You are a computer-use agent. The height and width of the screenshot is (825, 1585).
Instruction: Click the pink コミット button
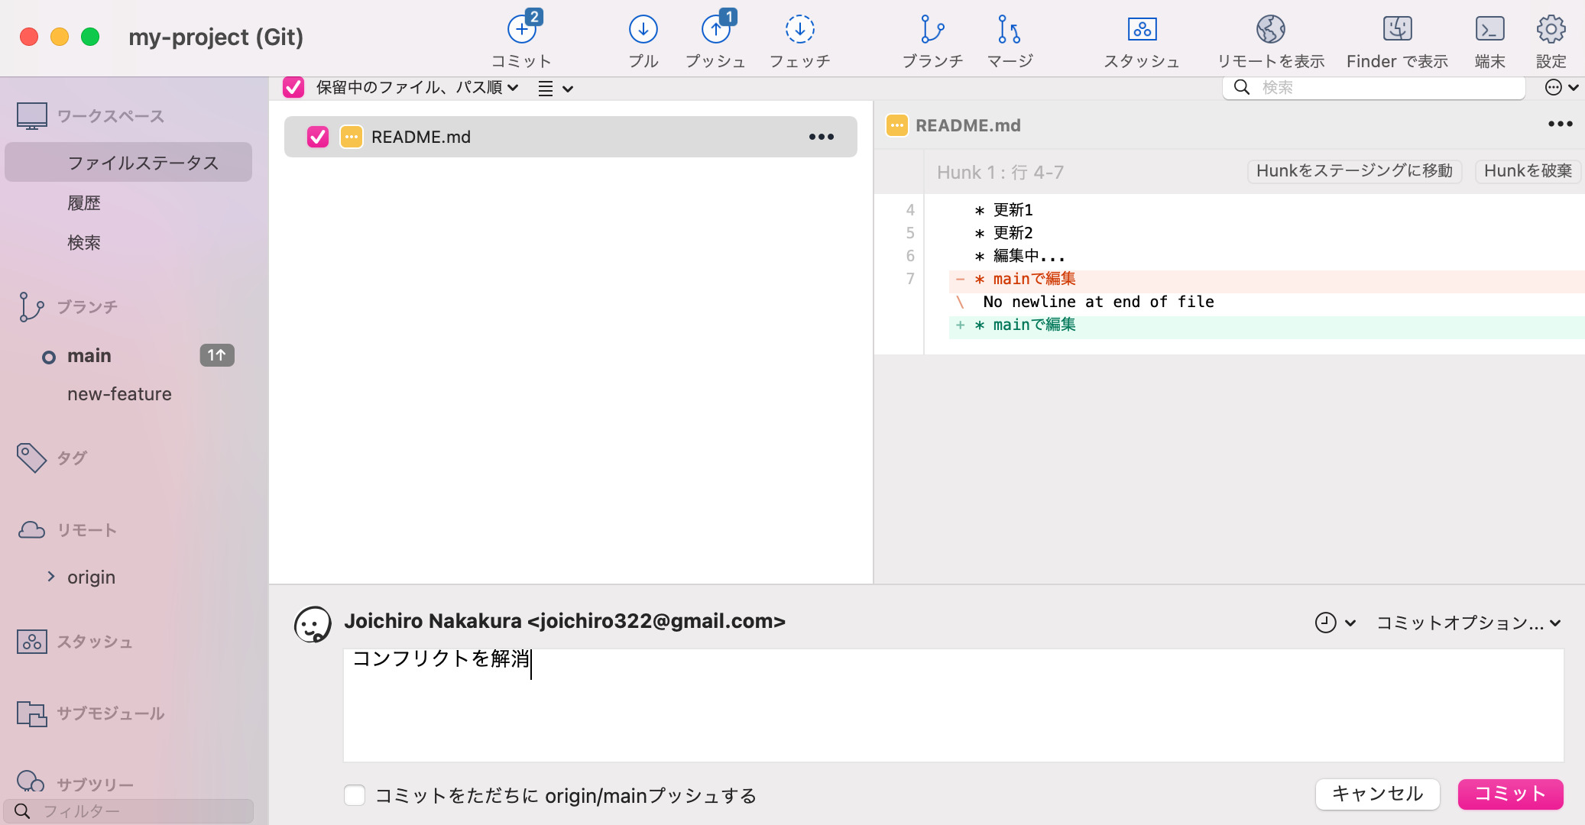pyautogui.click(x=1509, y=794)
